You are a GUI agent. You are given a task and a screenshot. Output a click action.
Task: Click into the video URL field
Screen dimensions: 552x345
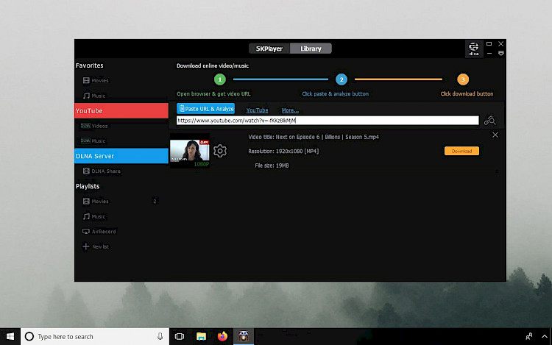point(328,121)
